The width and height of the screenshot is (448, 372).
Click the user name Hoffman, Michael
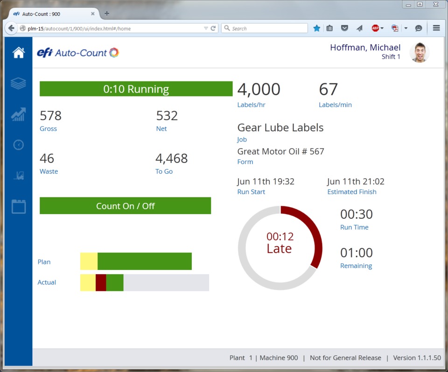[365, 47]
